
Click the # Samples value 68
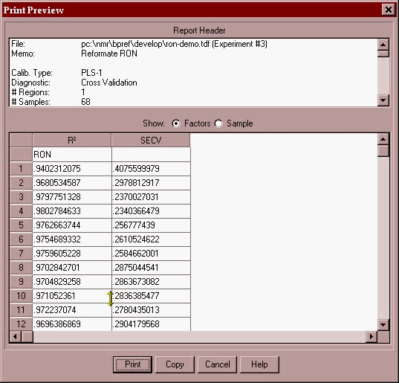[x=85, y=102]
